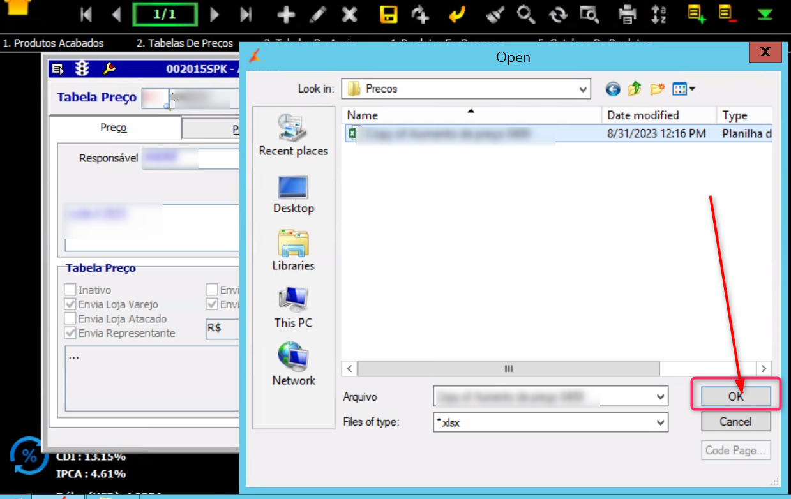Create a new folder in Open dialog
The image size is (791, 499).
(657, 89)
